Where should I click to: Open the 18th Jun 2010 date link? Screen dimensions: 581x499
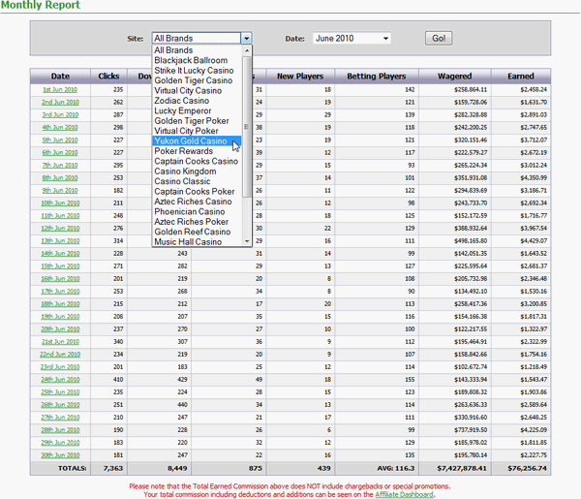[x=60, y=304]
